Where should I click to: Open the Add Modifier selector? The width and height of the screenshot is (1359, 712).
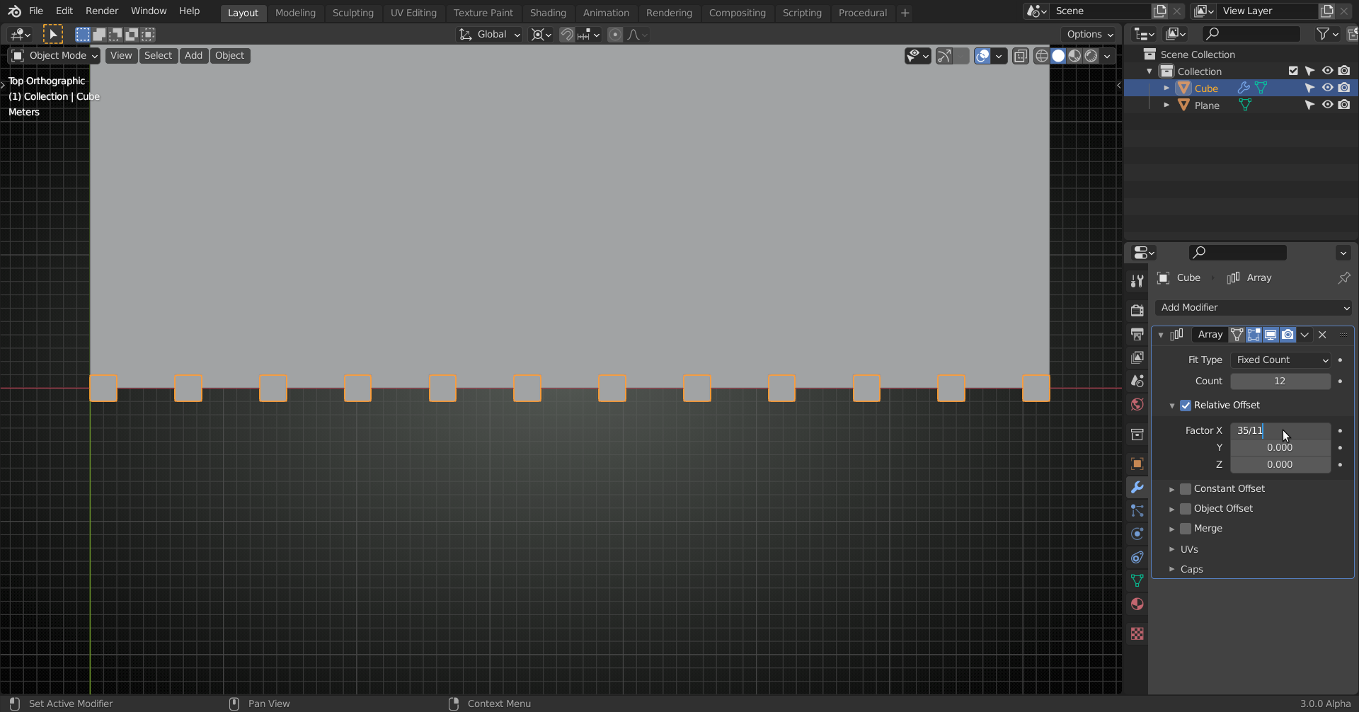point(1253,307)
